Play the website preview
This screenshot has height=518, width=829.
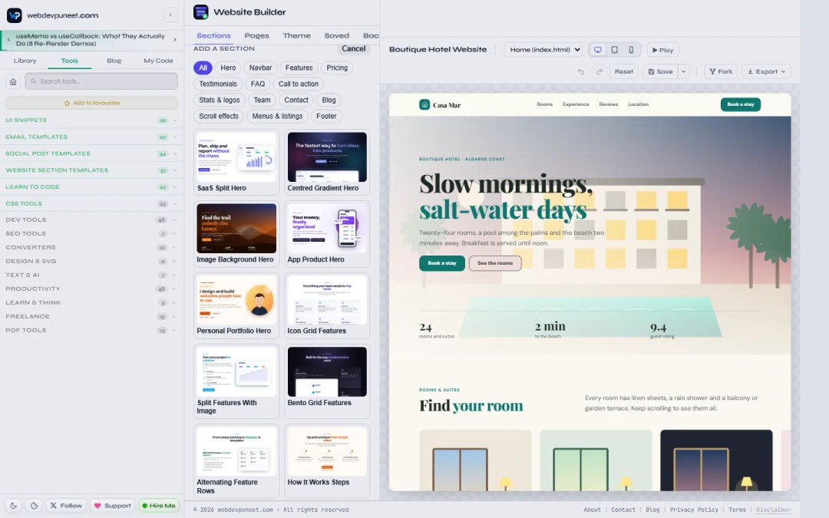(663, 50)
